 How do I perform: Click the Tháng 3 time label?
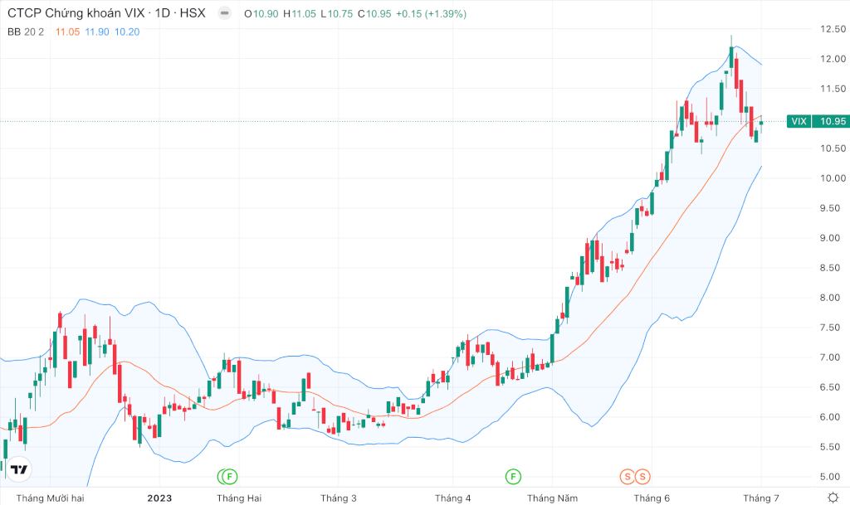339,498
